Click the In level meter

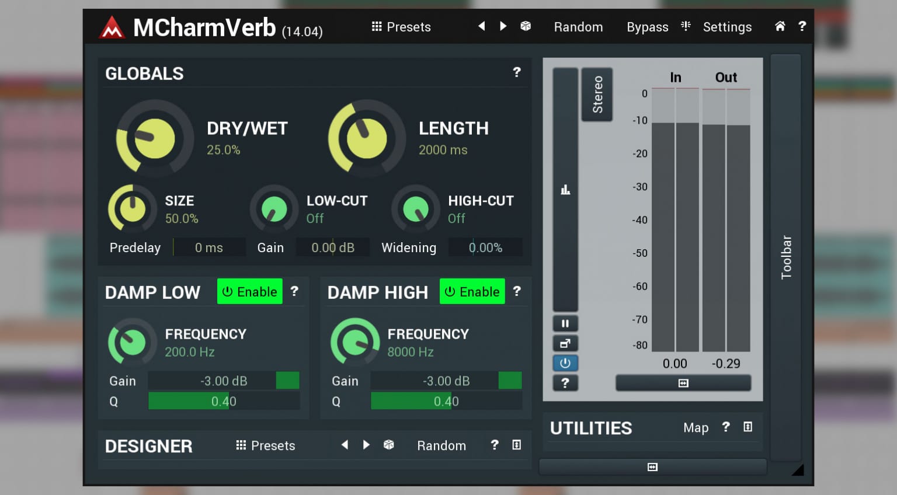[x=675, y=219]
